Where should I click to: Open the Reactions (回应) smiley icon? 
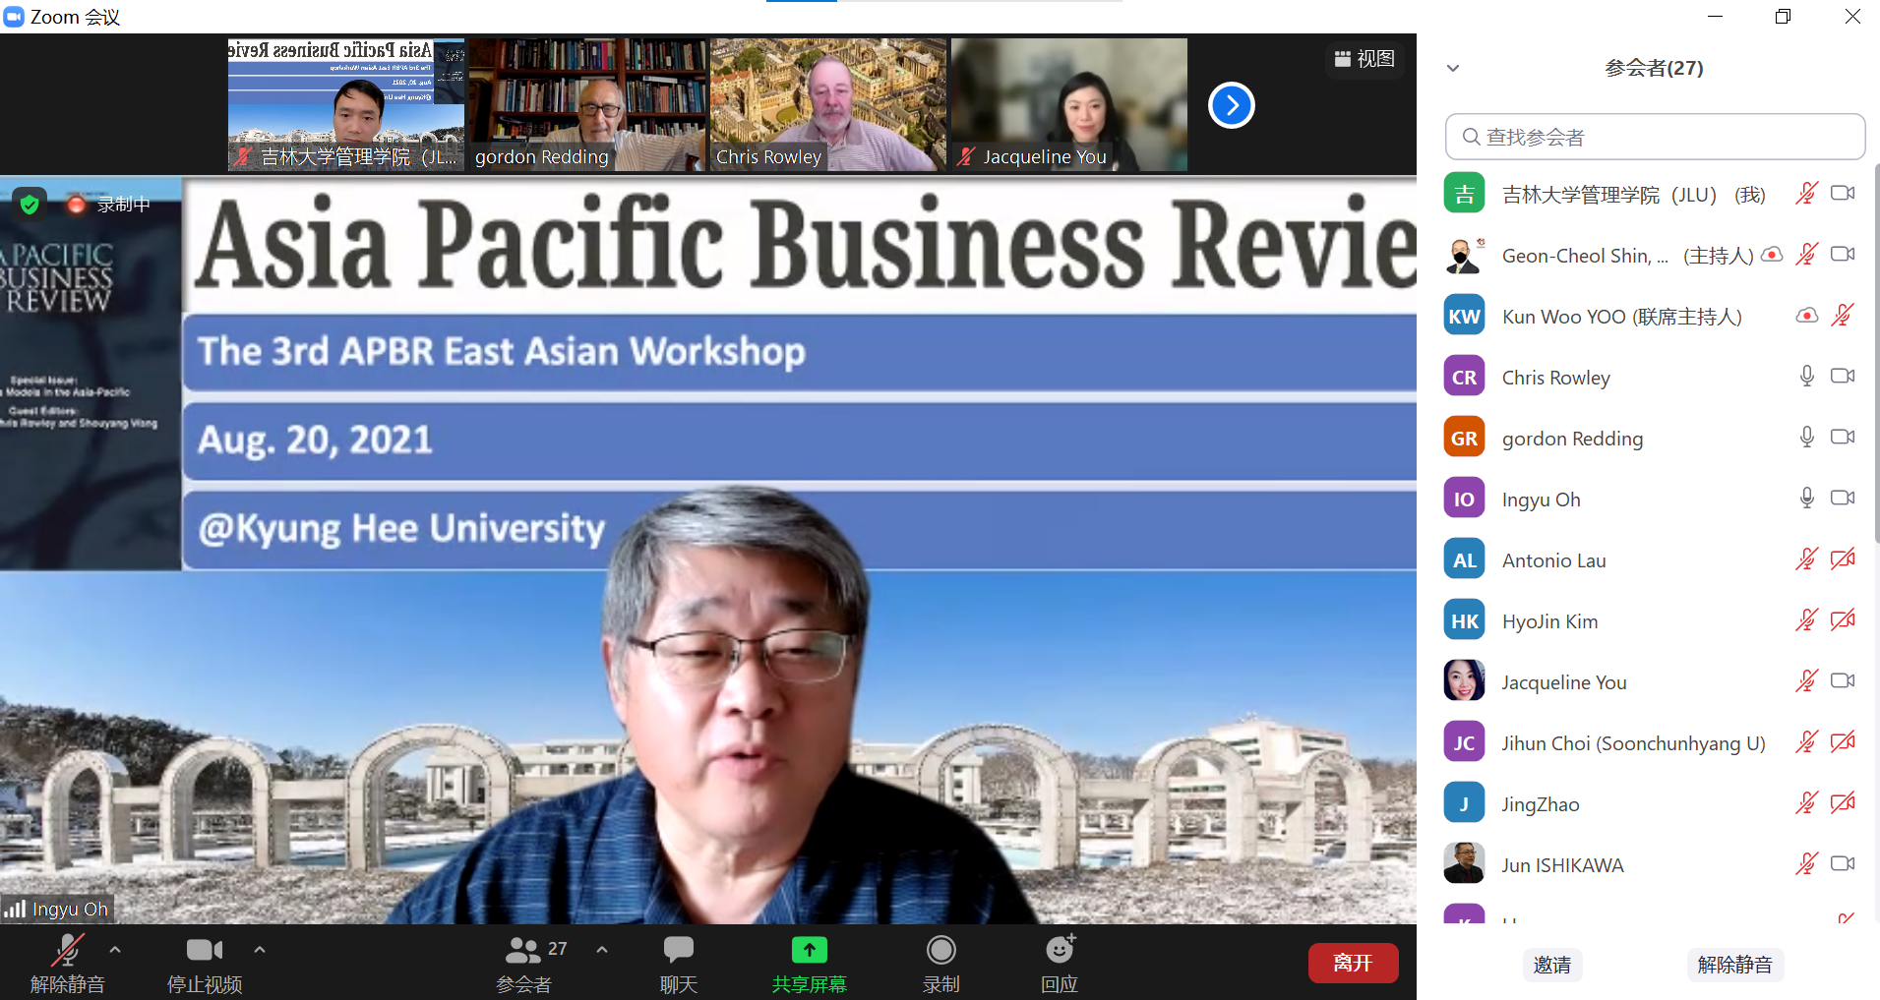pos(1060,951)
